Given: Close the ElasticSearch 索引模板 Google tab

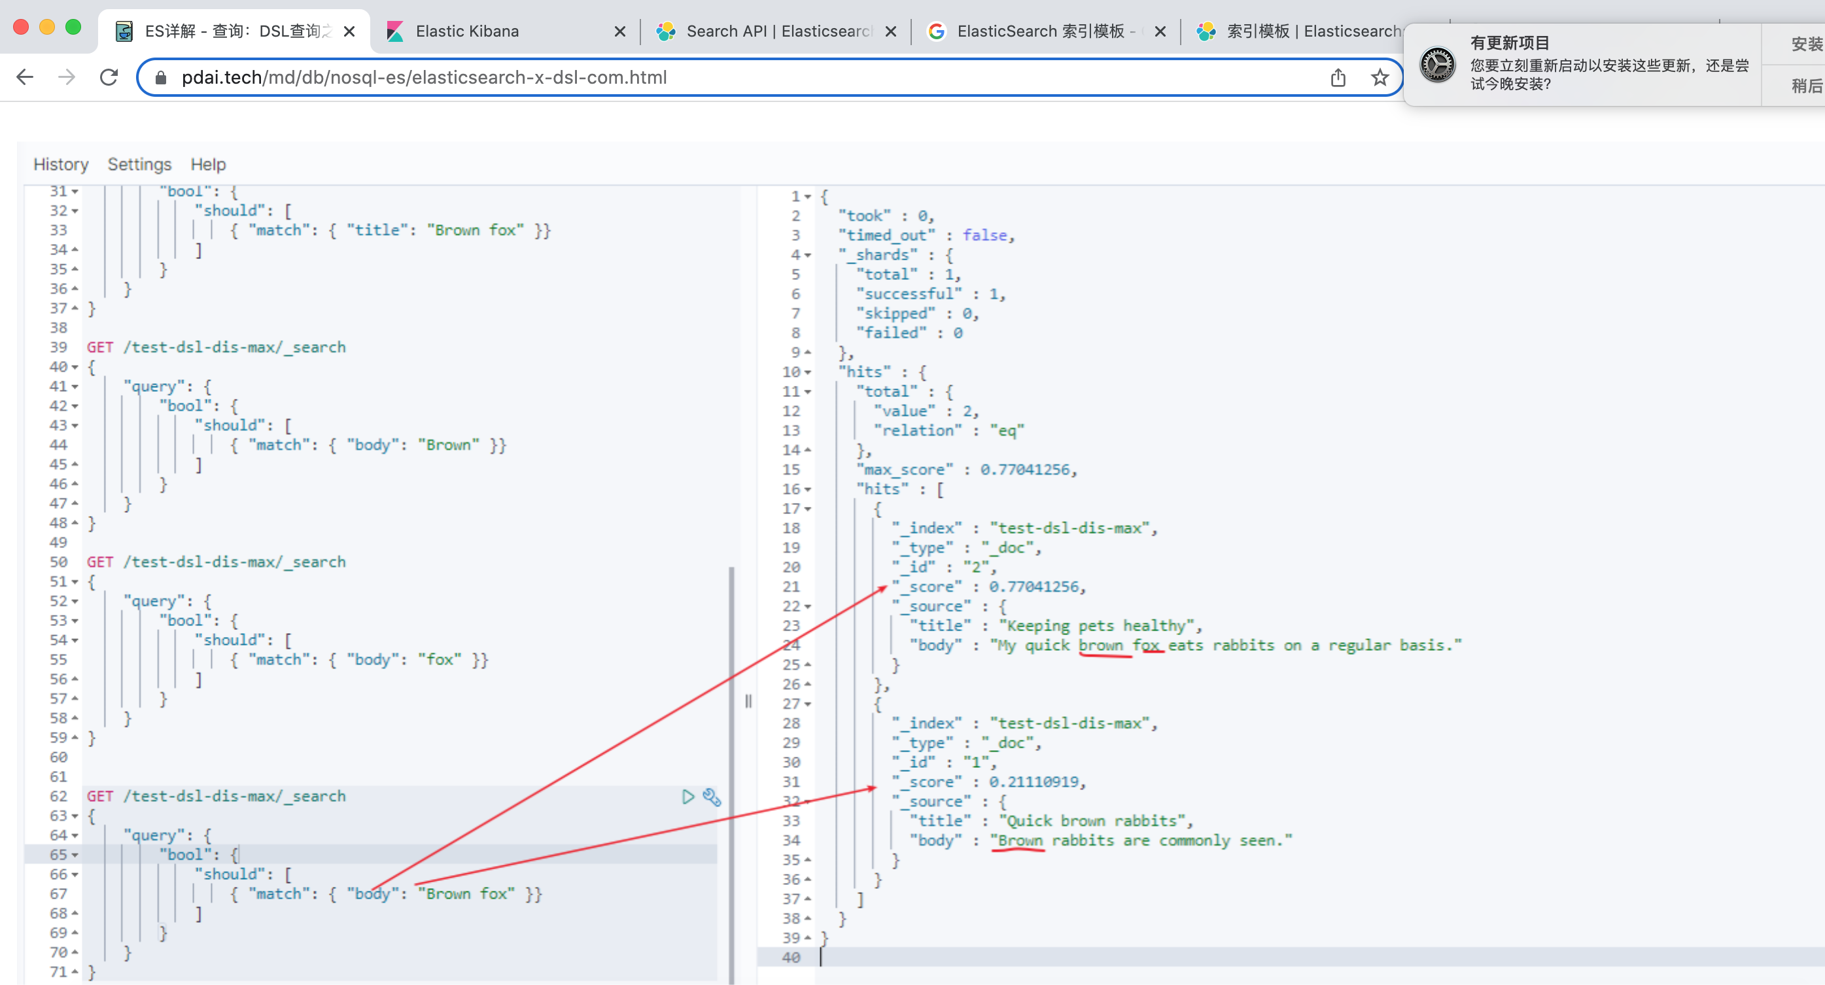Looking at the screenshot, I should [1160, 31].
